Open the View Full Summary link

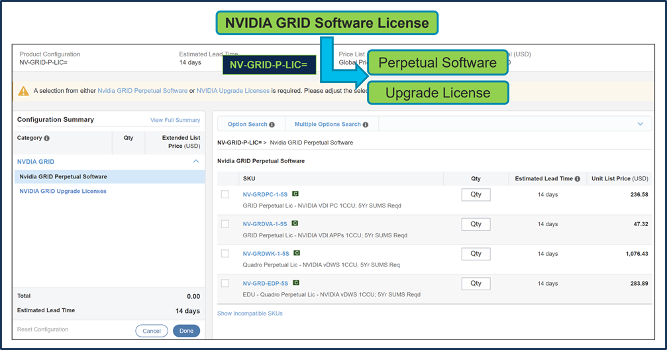176,120
